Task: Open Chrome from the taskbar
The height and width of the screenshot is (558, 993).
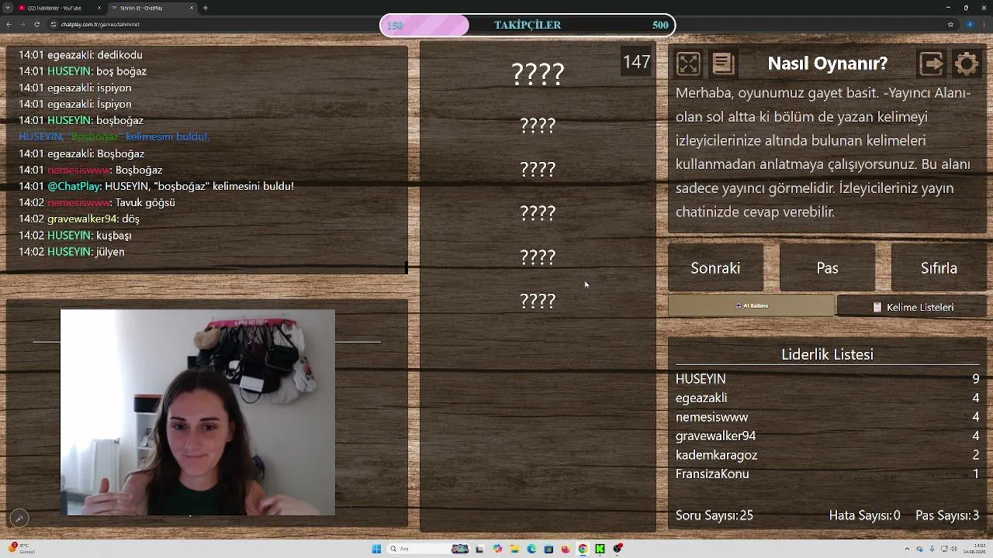Action: 583,549
